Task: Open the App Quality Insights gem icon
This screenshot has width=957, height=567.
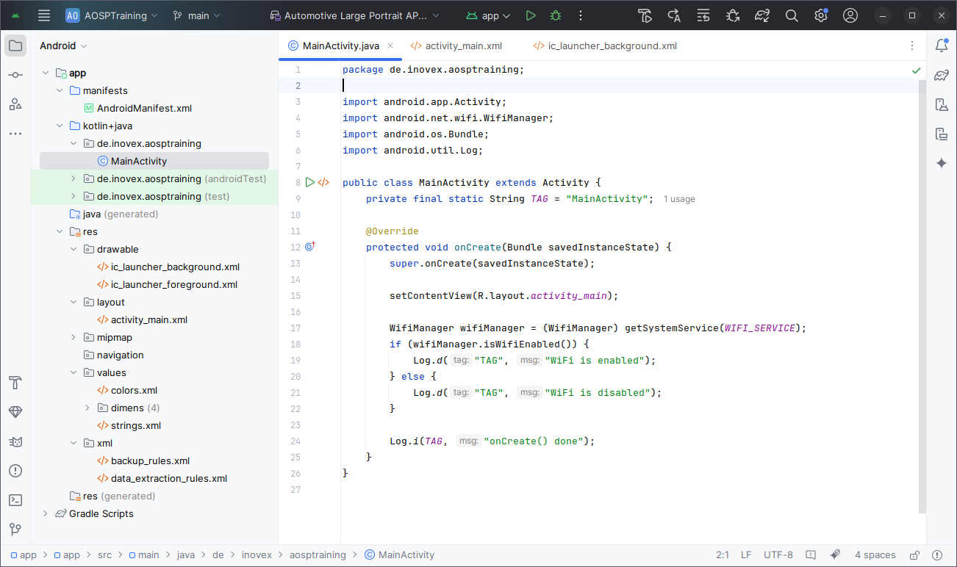Action: point(15,412)
